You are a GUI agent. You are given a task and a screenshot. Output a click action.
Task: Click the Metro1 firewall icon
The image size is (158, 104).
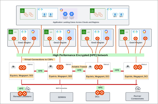pos(13,67)
